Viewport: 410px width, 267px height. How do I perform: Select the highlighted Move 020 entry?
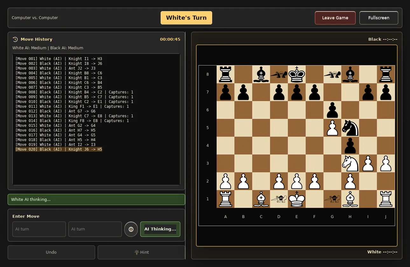(59, 149)
